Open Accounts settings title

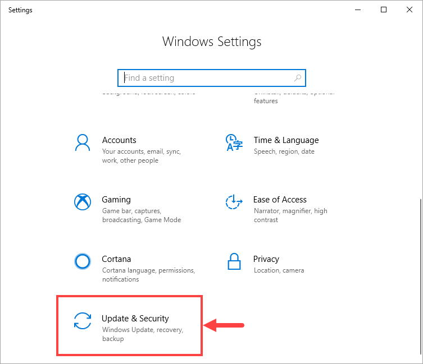tap(119, 140)
